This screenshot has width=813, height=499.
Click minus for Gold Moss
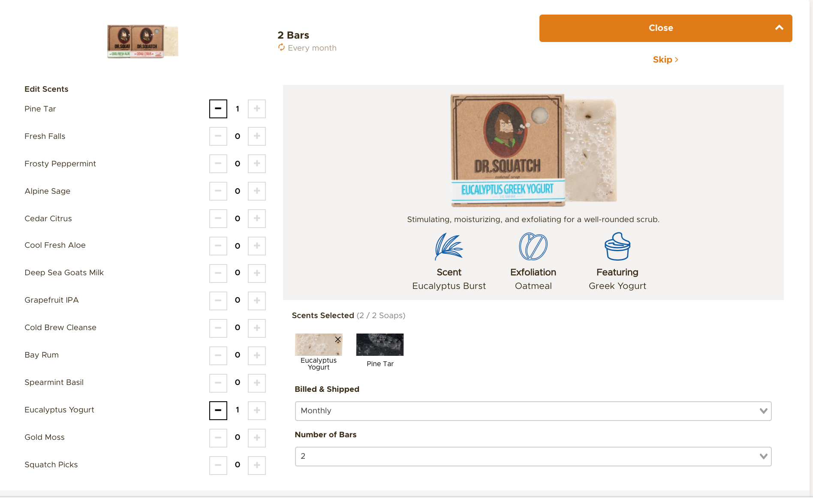point(218,438)
